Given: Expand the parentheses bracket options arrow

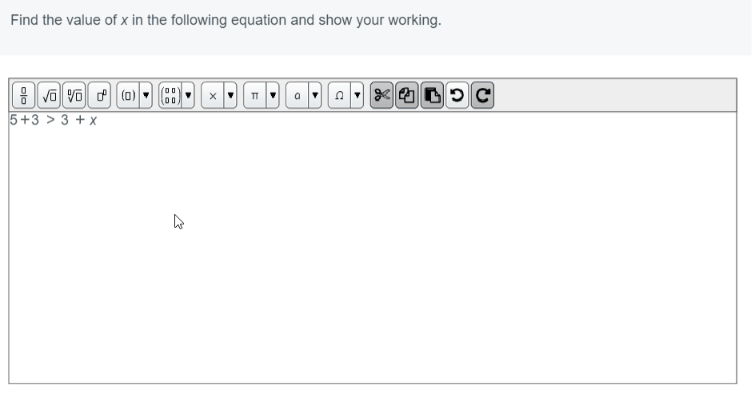Looking at the screenshot, I should [146, 95].
